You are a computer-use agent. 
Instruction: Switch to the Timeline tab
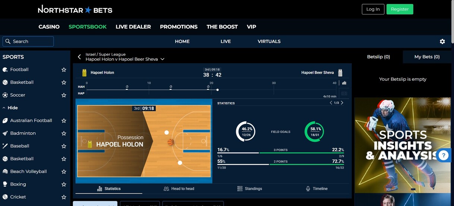point(316,189)
